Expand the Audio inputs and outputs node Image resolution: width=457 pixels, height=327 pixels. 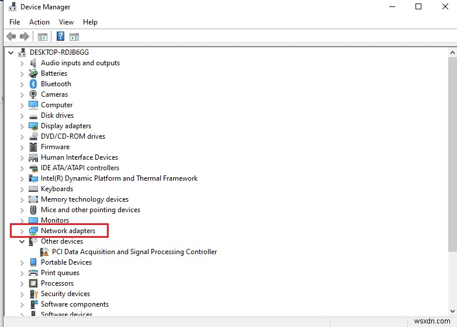pos(22,63)
